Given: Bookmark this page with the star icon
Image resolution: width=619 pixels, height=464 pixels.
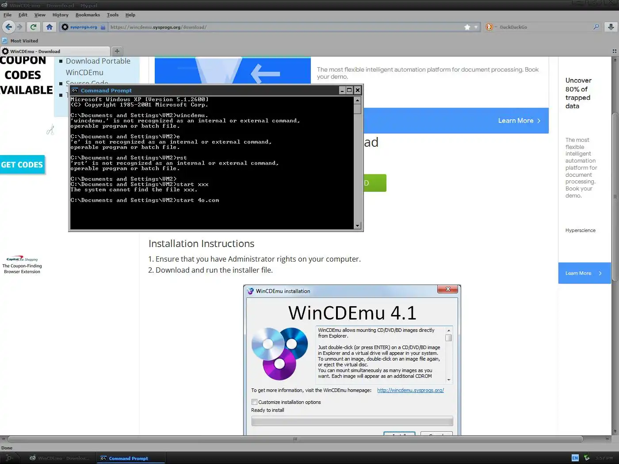Looking at the screenshot, I should tap(467, 27).
